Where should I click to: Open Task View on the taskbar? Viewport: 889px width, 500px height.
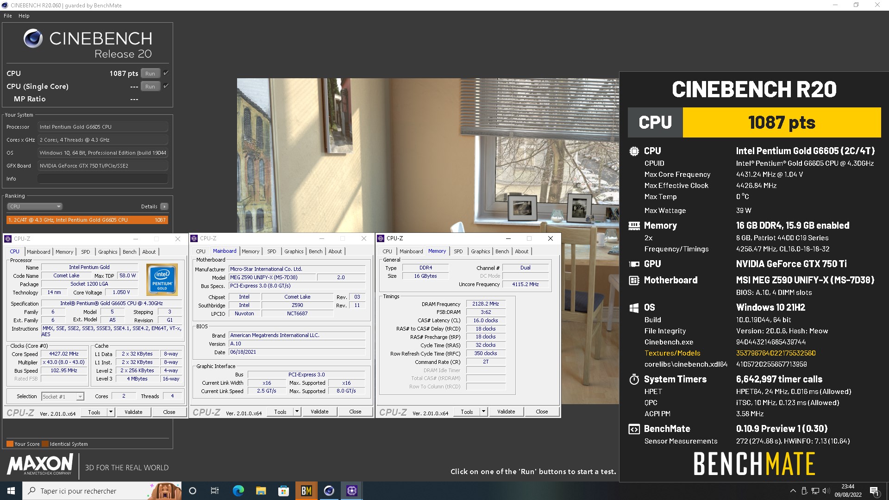coord(215,491)
